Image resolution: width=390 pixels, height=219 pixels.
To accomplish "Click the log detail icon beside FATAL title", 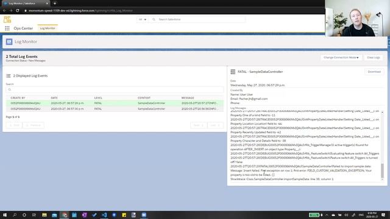I will tap(233, 72).
